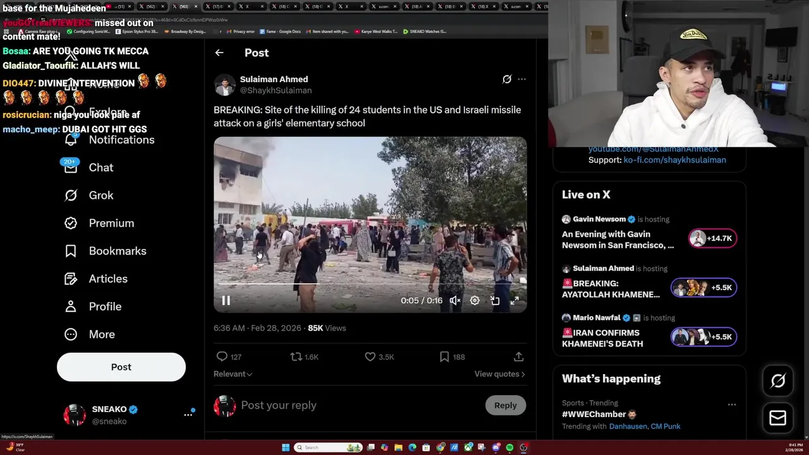Image resolution: width=809 pixels, height=455 pixels.
Task: Switch to the browser tab labeled (562)
Action: point(150,6)
